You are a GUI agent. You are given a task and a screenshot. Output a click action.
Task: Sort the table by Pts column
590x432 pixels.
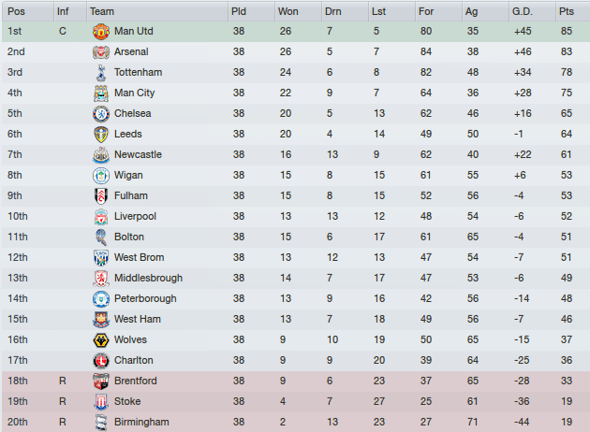click(566, 11)
